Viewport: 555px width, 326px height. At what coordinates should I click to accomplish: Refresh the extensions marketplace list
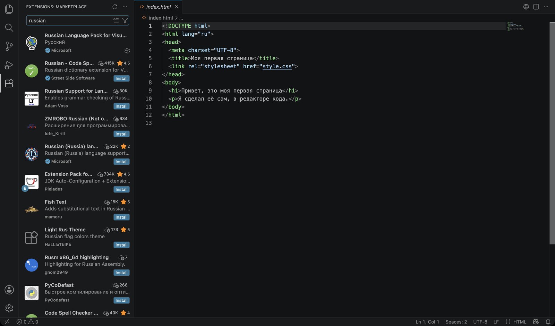click(x=115, y=7)
